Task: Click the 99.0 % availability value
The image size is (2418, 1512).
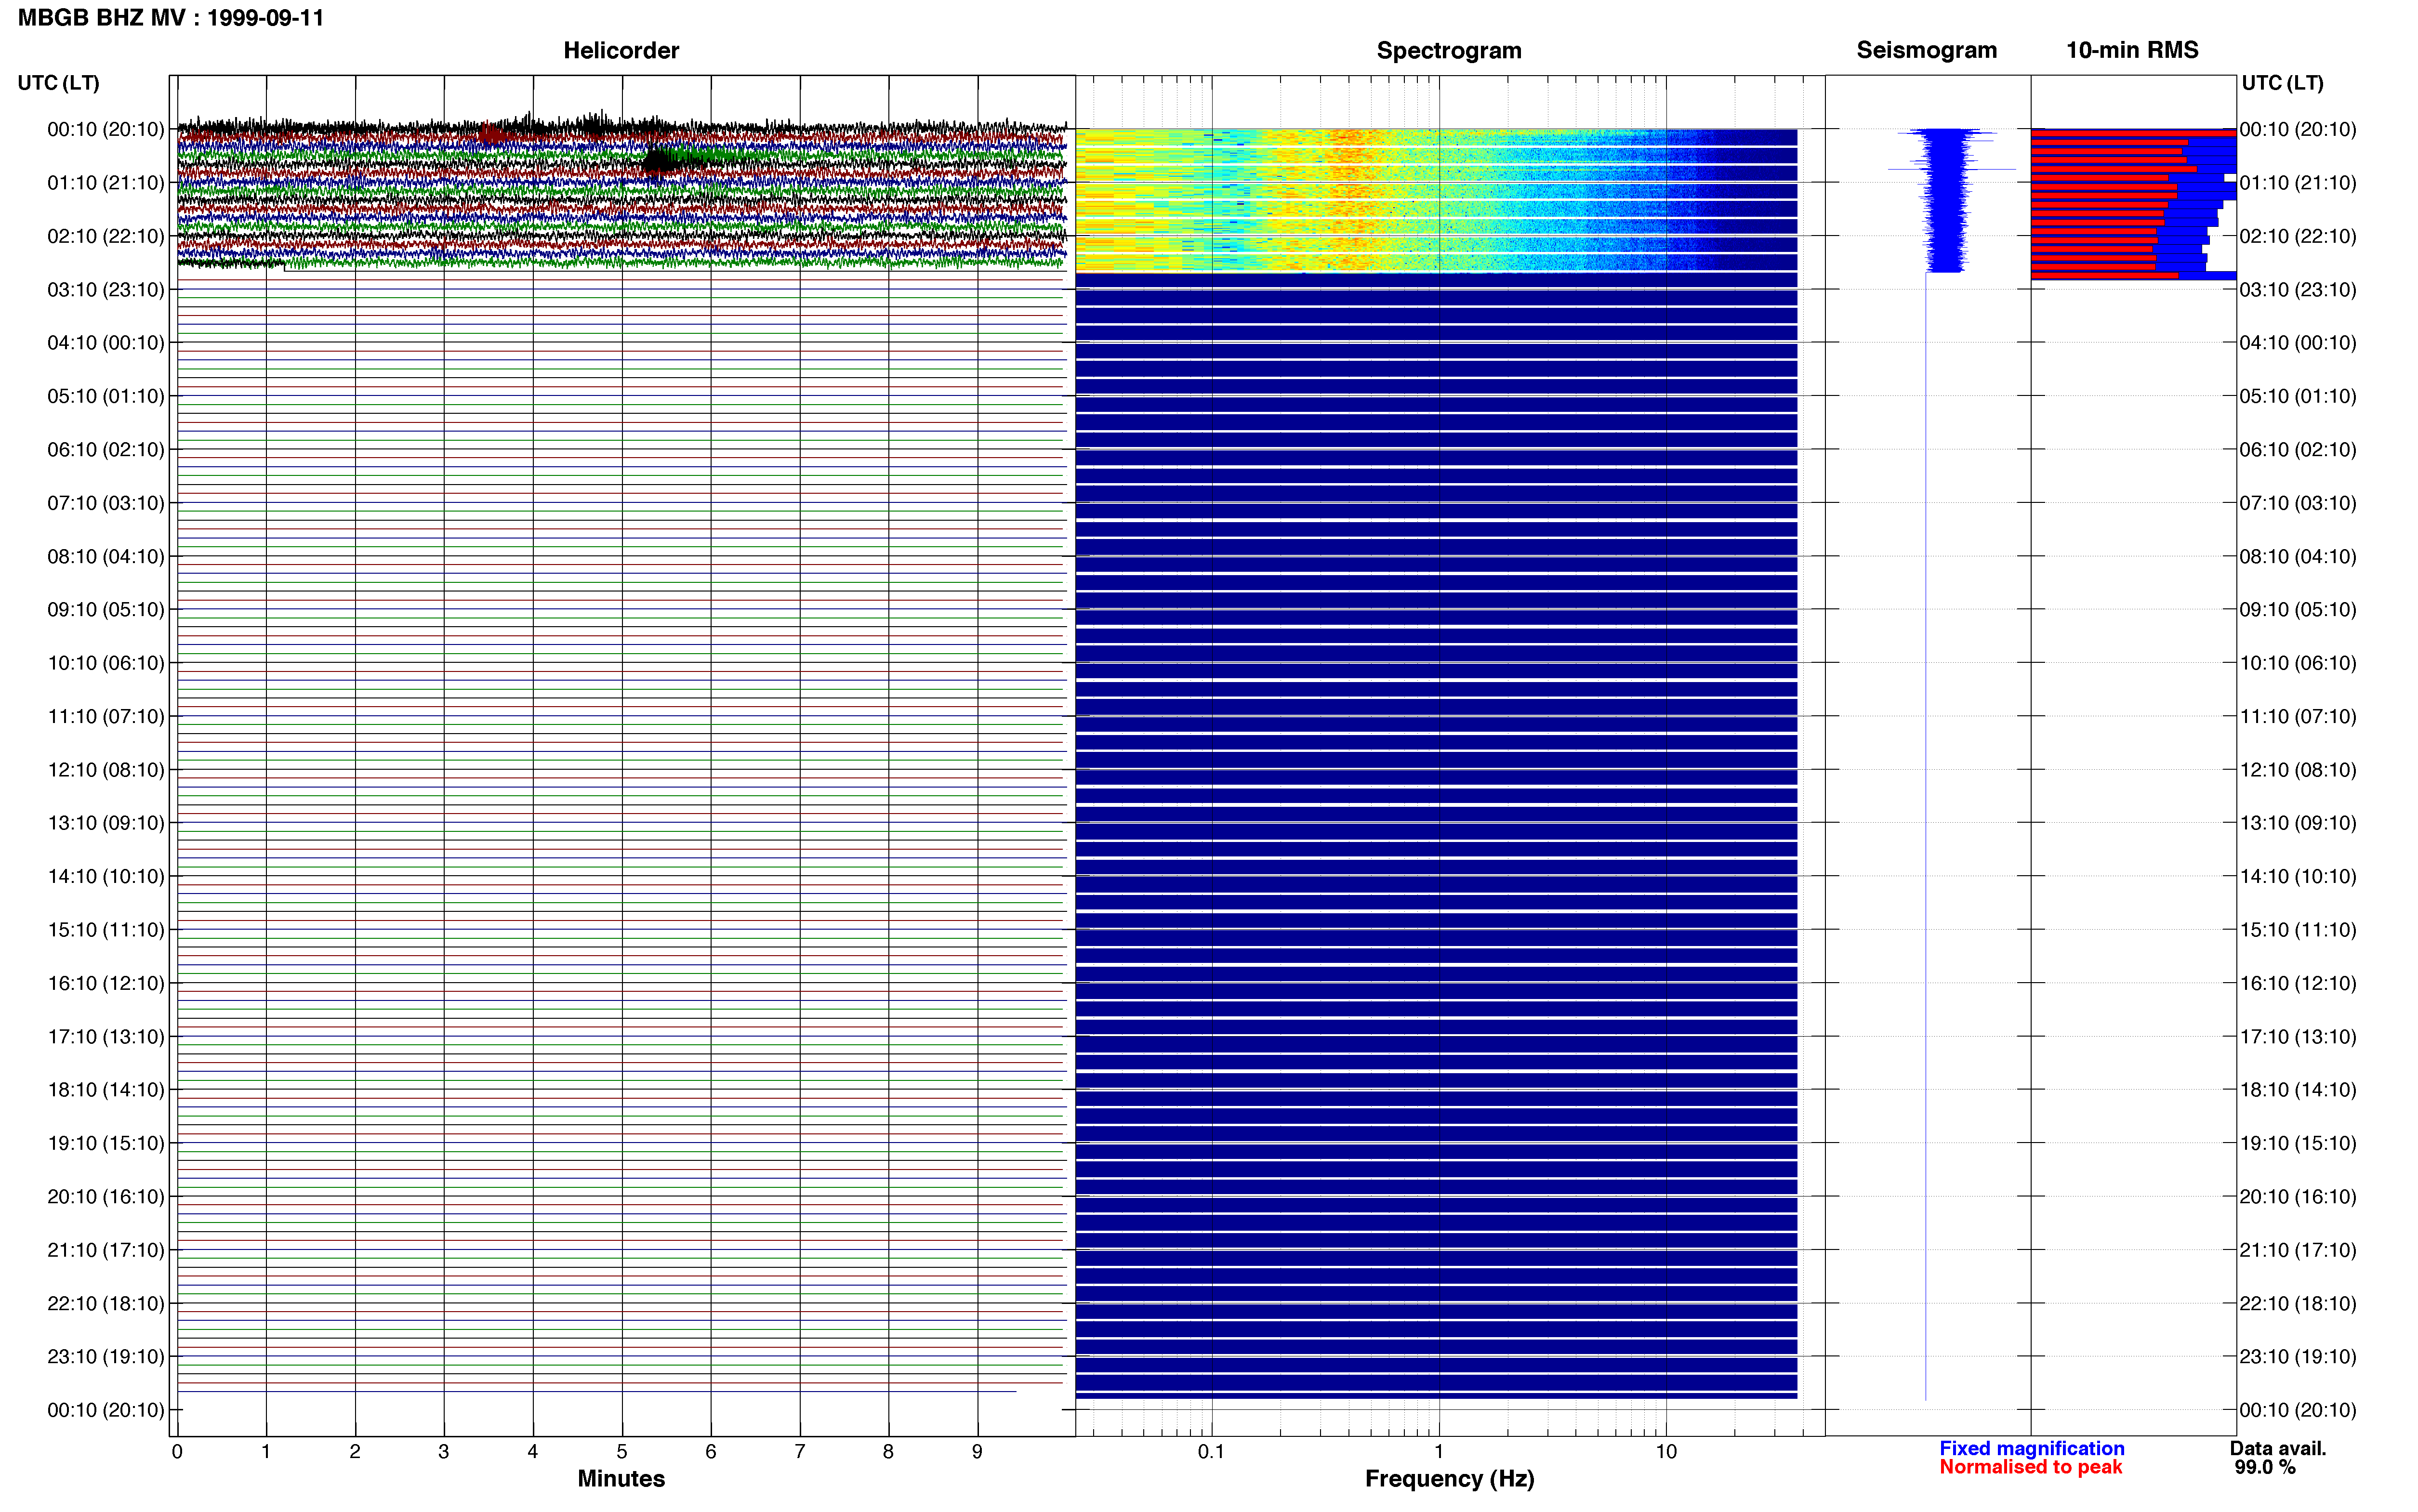Action: point(2265,1467)
